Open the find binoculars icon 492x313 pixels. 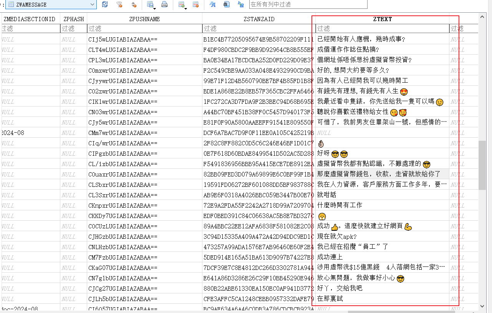coord(227,5)
